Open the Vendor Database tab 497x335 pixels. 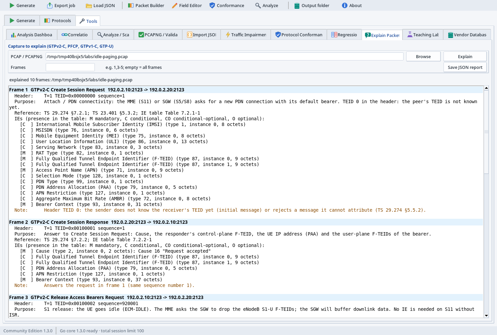[x=467, y=35]
